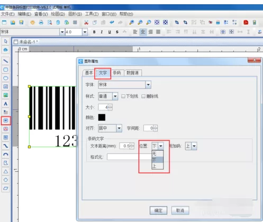This screenshot has height=222, width=263.
Task: Open the 编辑(E) menu
Action: tap(24, 14)
